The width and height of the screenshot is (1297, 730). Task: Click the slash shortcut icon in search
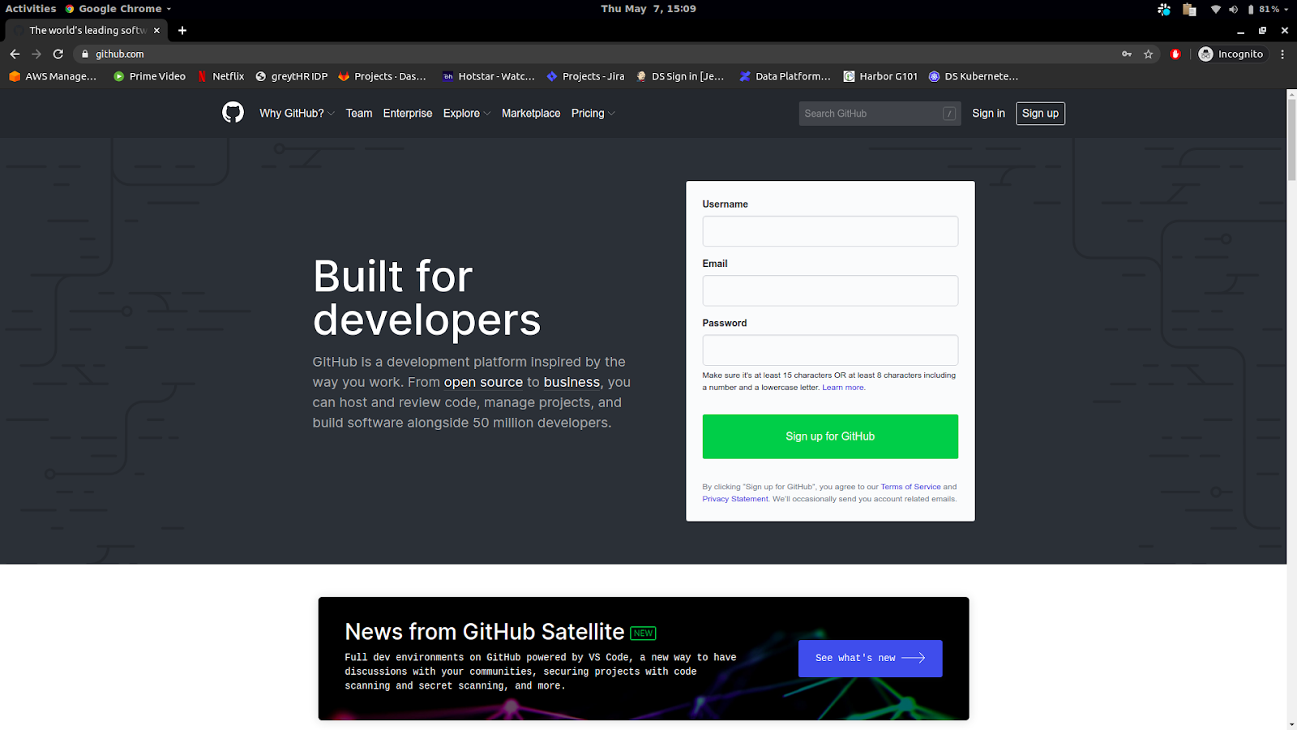tap(949, 114)
